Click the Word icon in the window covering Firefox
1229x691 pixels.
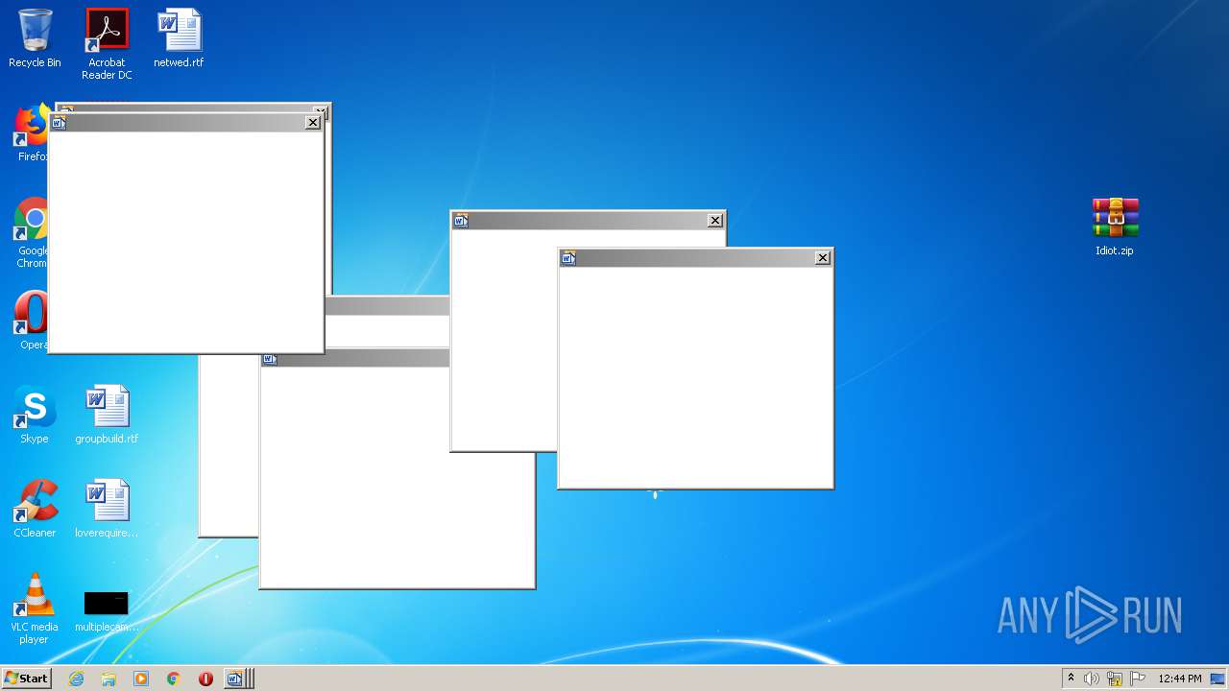click(x=59, y=122)
